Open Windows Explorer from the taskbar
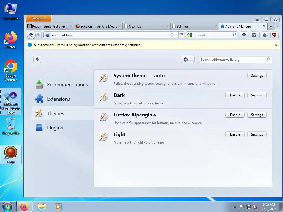The image size is (283, 212). 42,207
